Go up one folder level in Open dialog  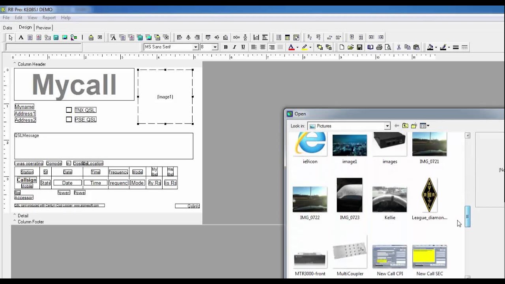[x=405, y=126]
